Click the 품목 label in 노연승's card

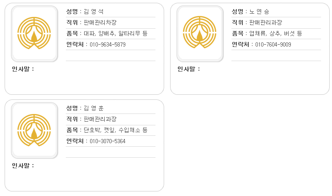237,33
